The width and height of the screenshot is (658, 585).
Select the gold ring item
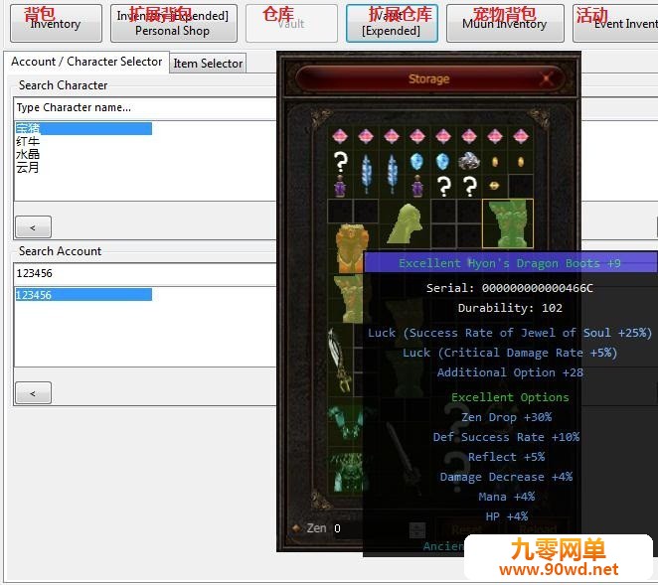[x=495, y=186]
